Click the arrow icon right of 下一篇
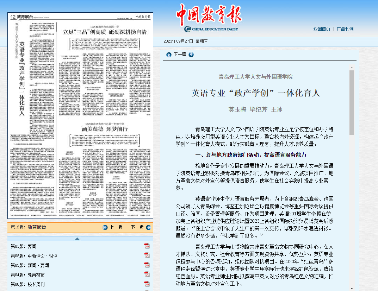 click(x=191, y=55)
